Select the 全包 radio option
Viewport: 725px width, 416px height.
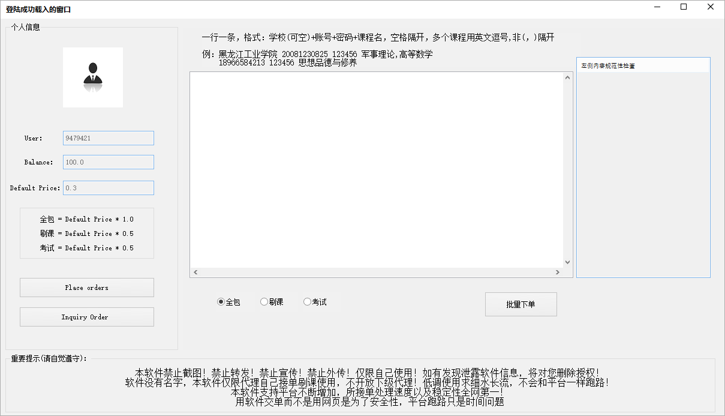point(228,302)
